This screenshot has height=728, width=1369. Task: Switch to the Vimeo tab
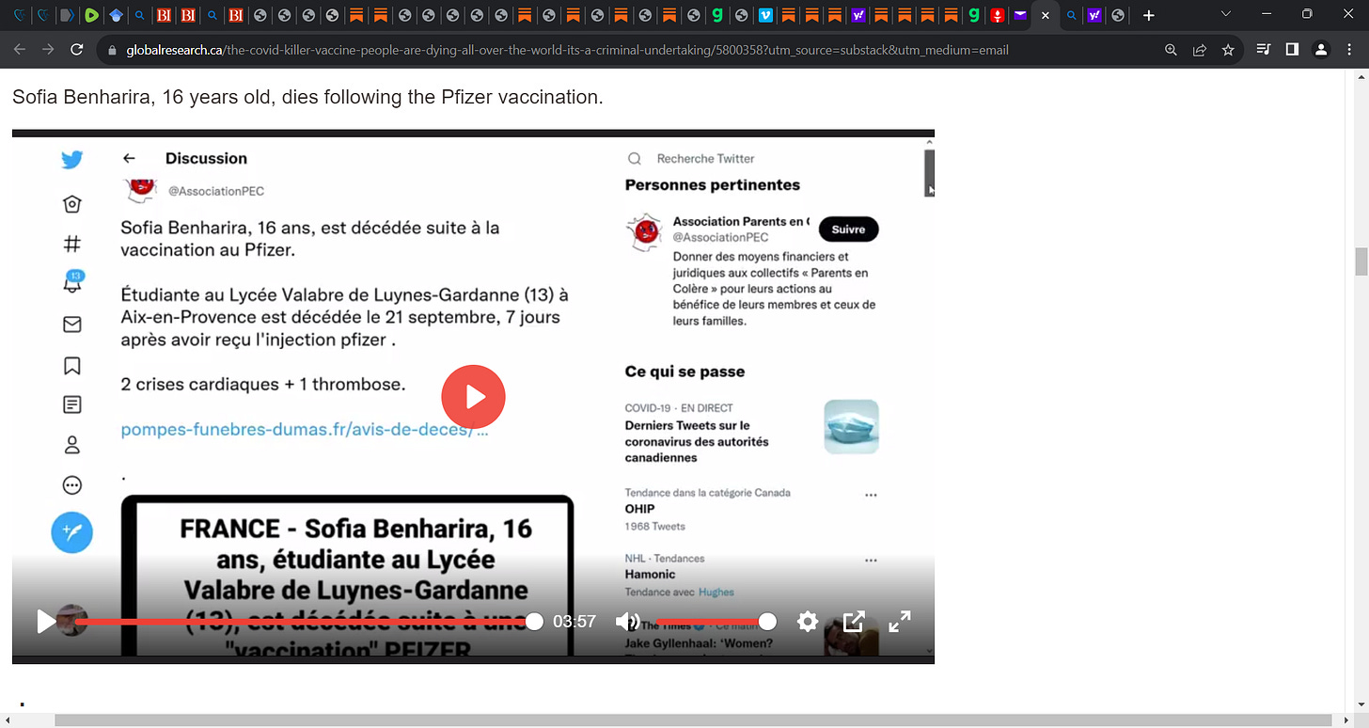pyautogui.click(x=765, y=15)
